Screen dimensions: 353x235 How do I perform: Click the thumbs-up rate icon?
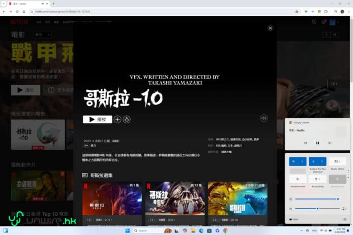tap(127, 119)
